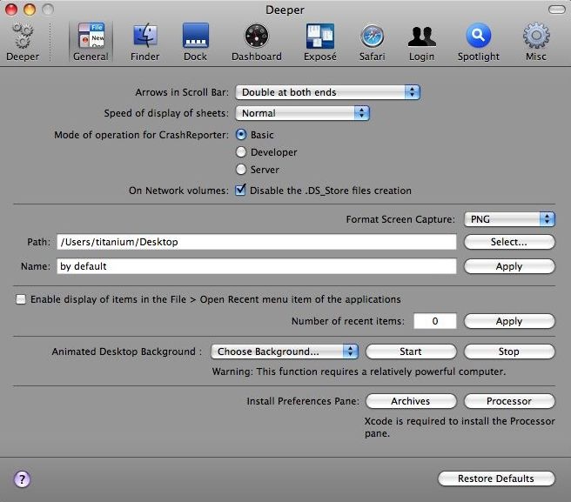
Task: Open the Format Screen Capture PNG dropdown
Action: coord(509,219)
